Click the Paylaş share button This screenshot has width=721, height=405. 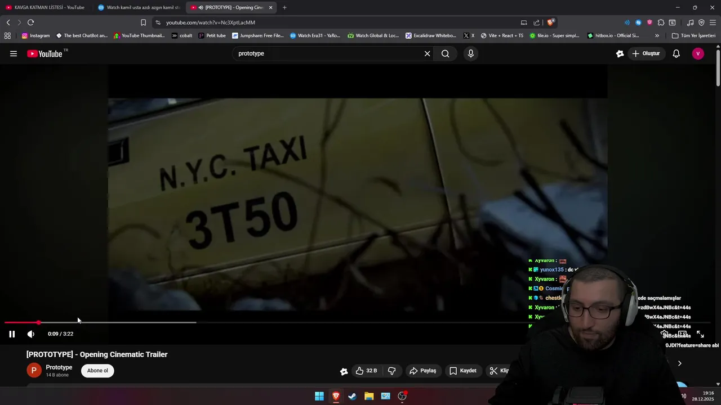click(x=422, y=371)
